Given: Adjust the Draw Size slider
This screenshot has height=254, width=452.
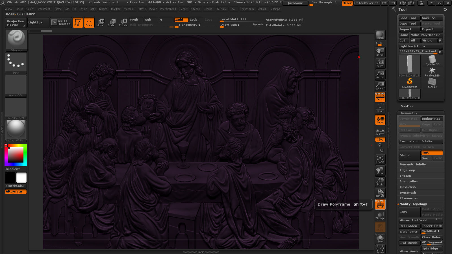Looking at the screenshot, I should tap(242, 25).
